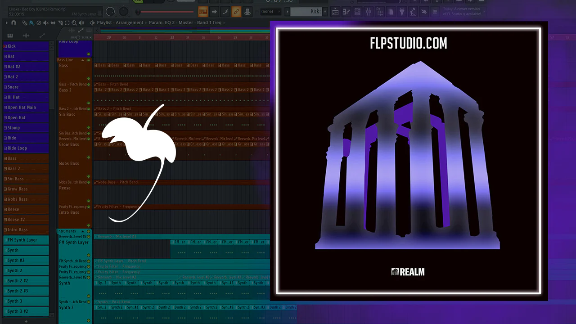Viewport: 576px width, 324px height.
Task: Select the FM Synth Layer pattern
Action: pyautogui.click(x=26, y=240)
